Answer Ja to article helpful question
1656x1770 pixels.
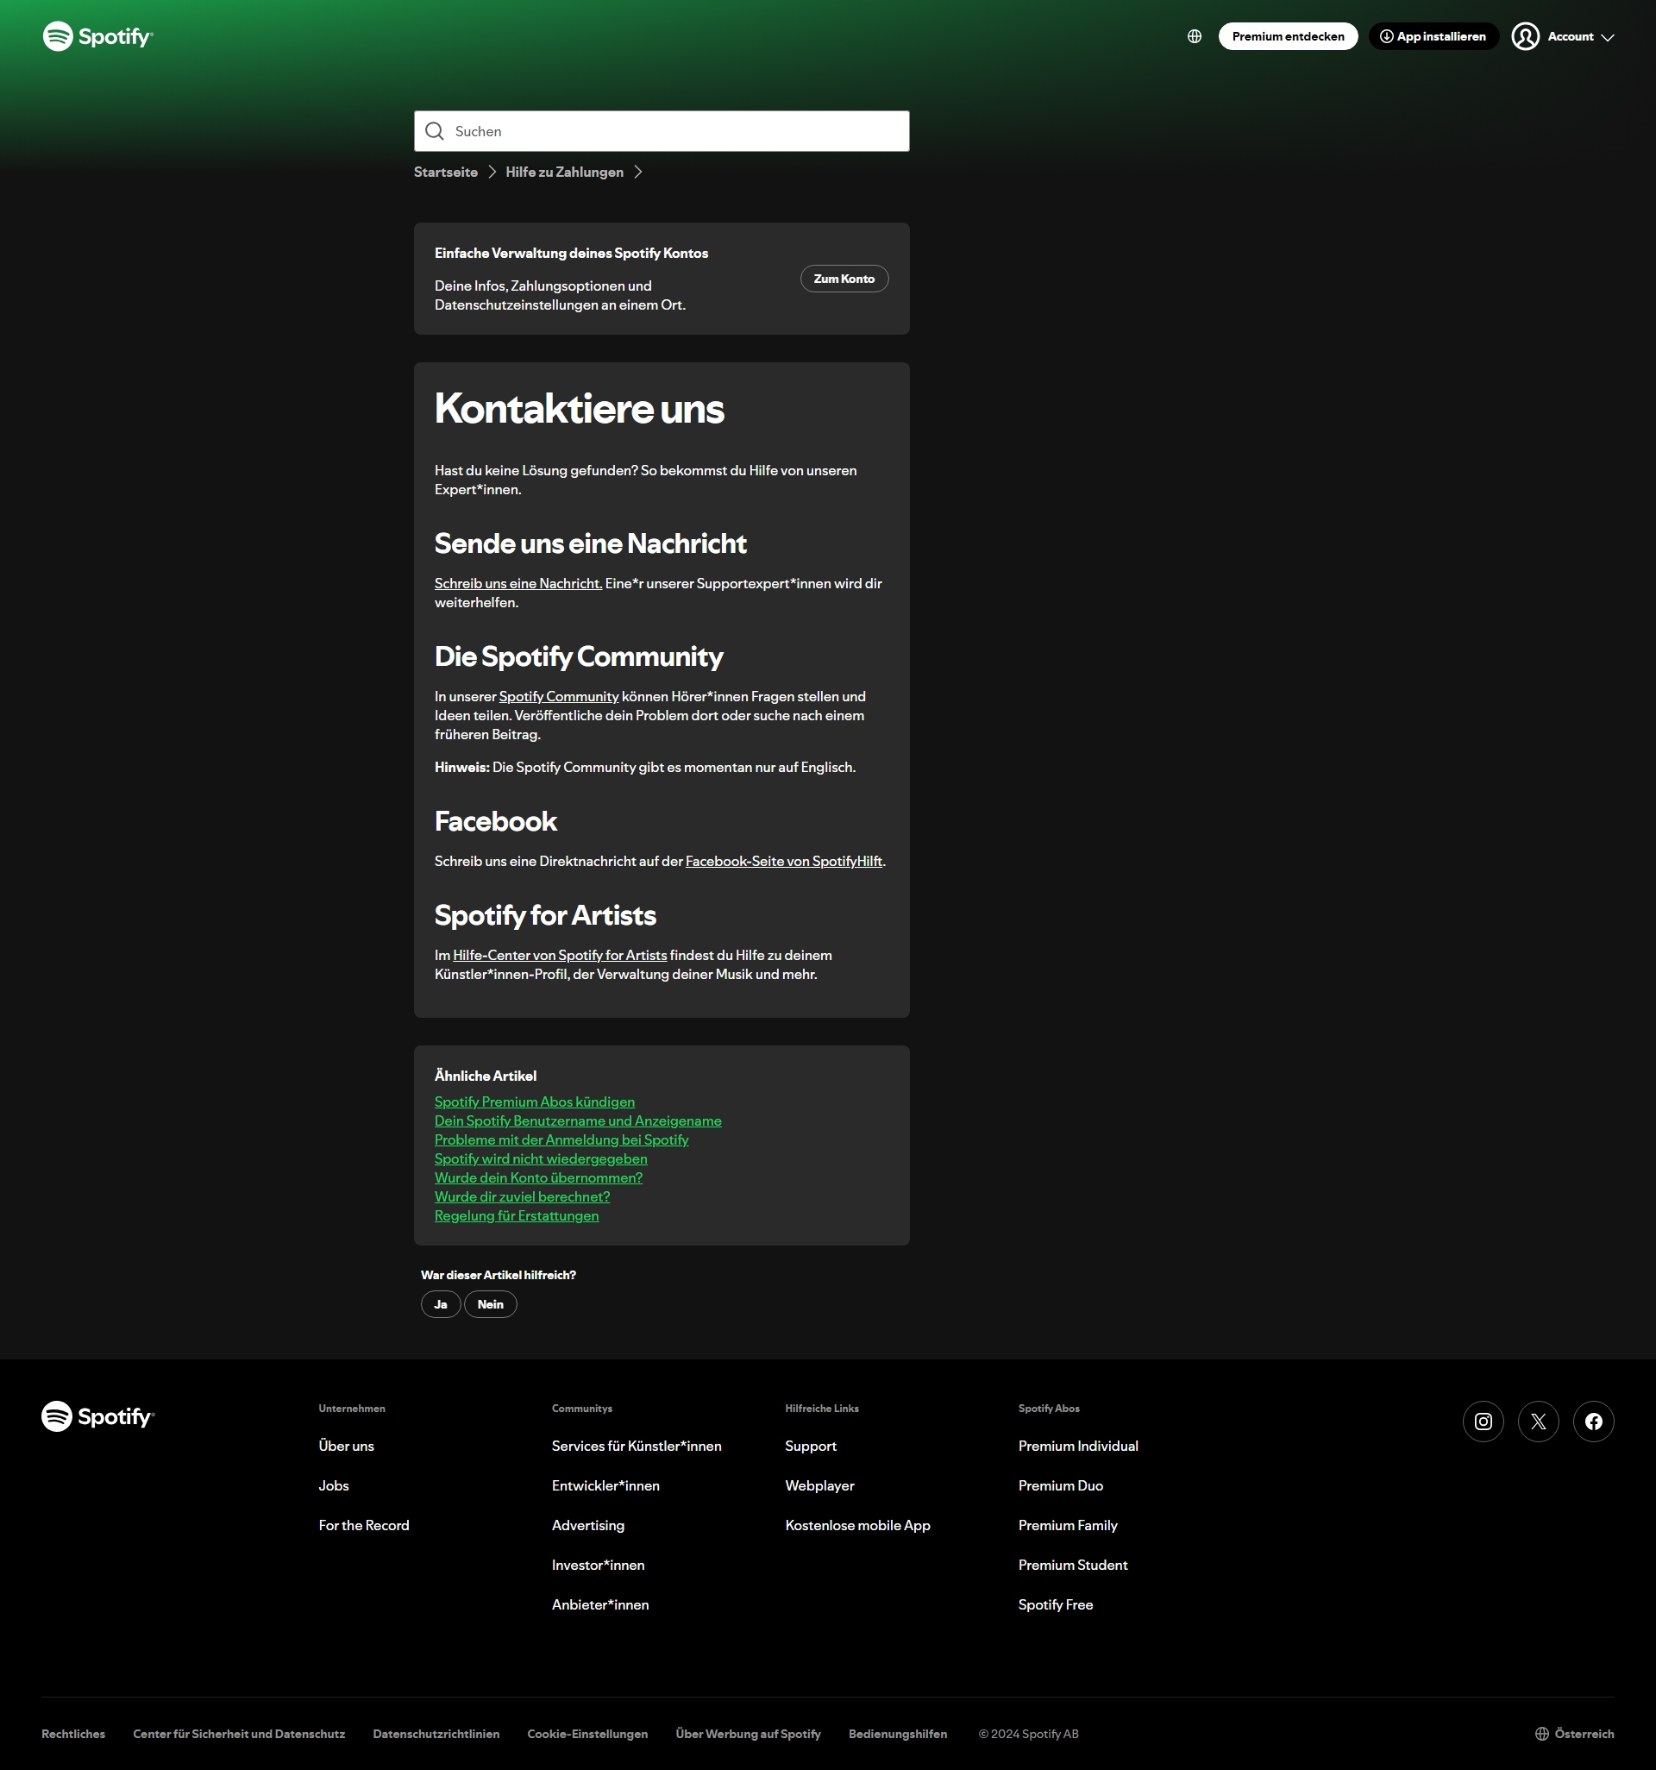click(441, 1304)
